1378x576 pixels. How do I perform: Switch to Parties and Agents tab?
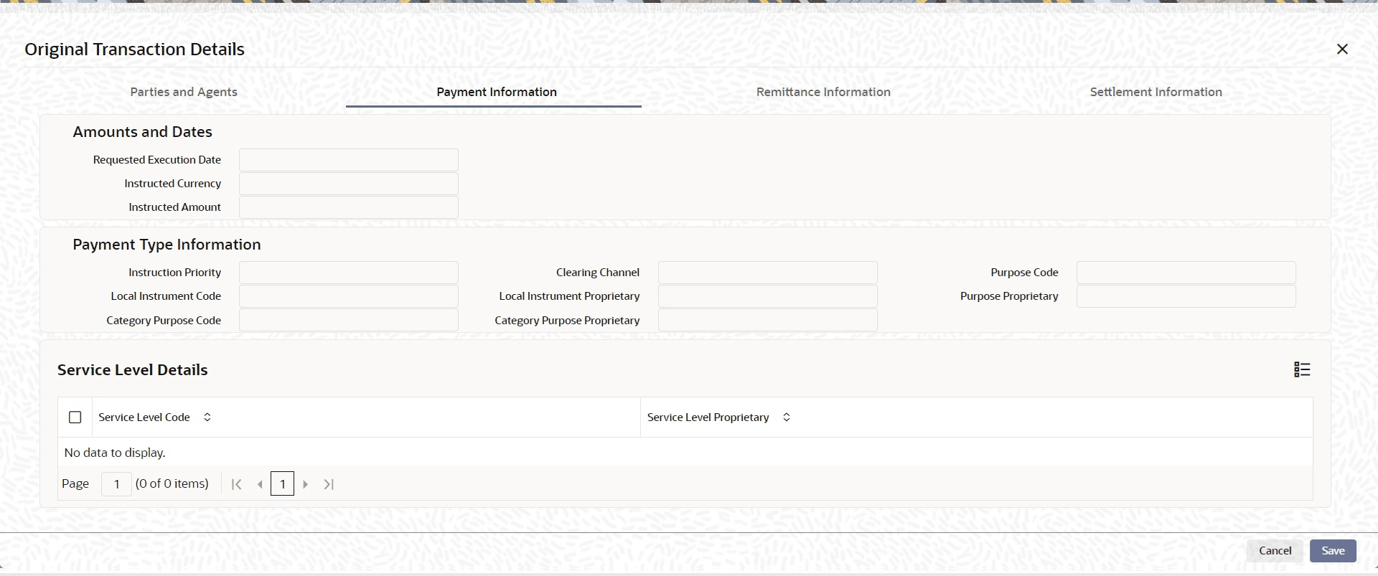184,92
